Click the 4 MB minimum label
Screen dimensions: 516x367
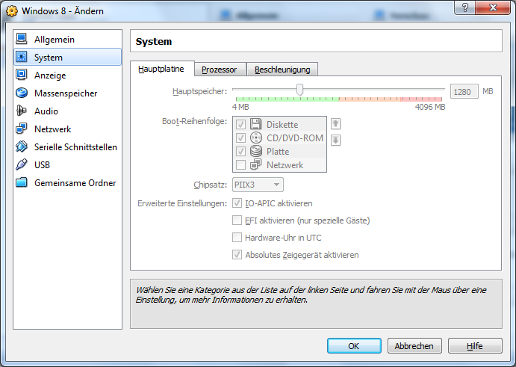click(x=240, y=107)
